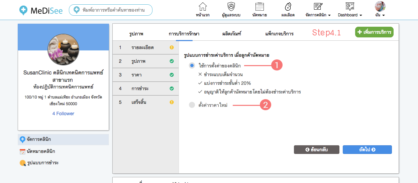Click the 4 Follower link
The width and height of the screenshot is (418, 183).
(63, 114)
